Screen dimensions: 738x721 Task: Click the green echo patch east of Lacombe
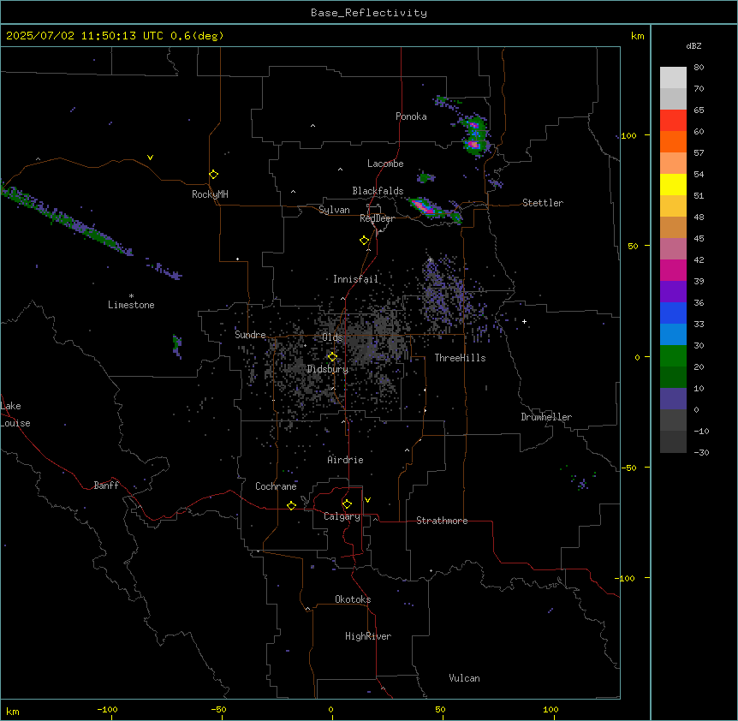[x=426, y=178]
